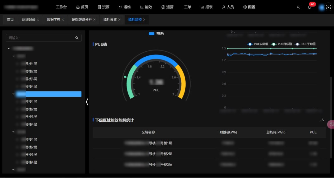Switch to the 能耗设置 tab
The height and width of the screenshot is (178, 334).
pos(110,20)
